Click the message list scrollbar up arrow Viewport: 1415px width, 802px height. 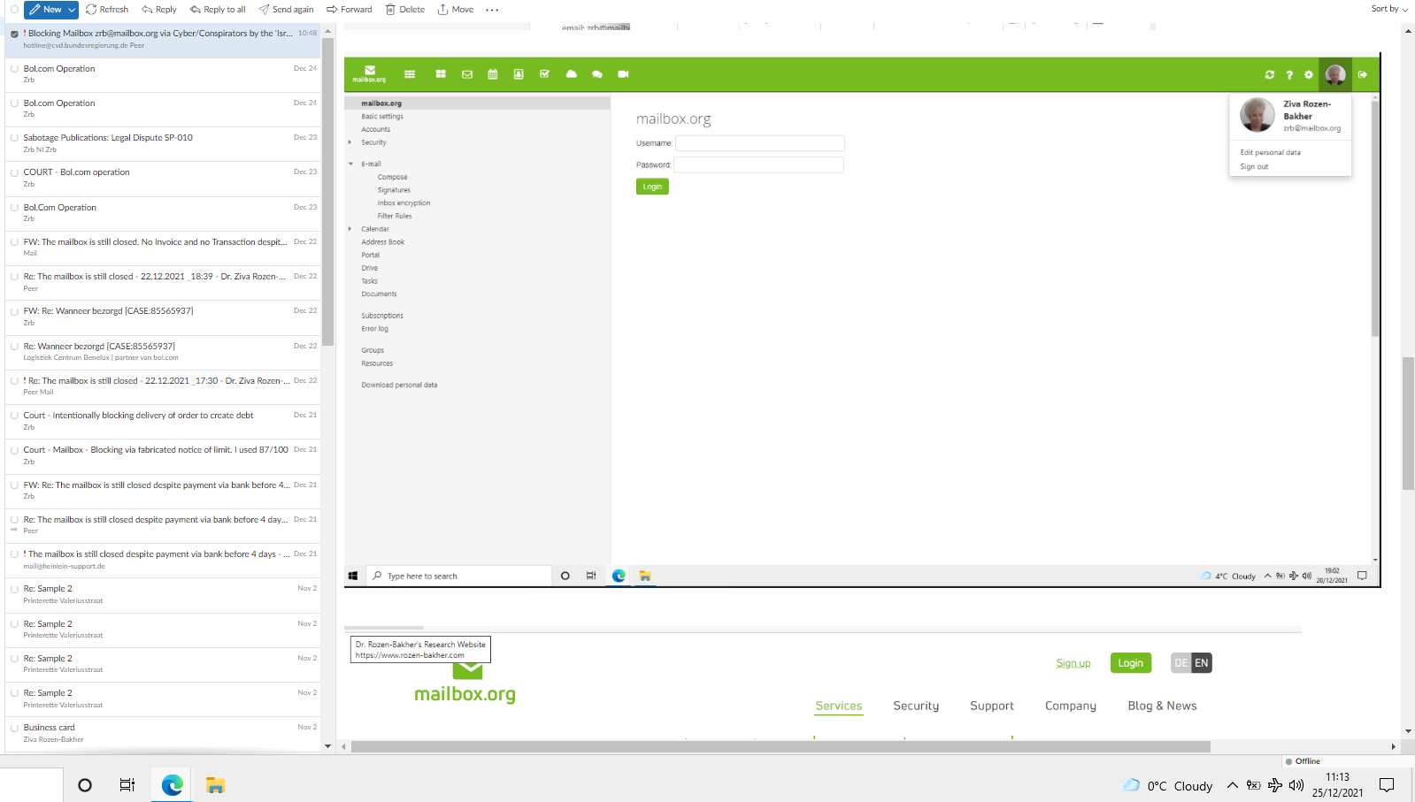coord(327,31)
